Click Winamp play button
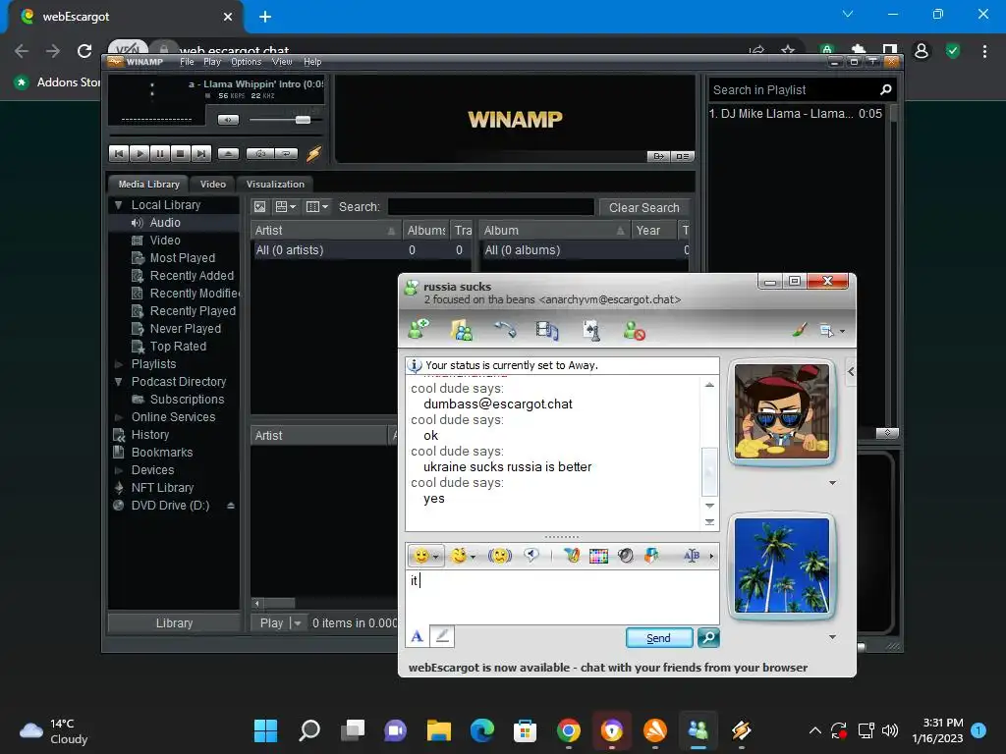This screenshot has height=754, width=1006. point(140,154)
